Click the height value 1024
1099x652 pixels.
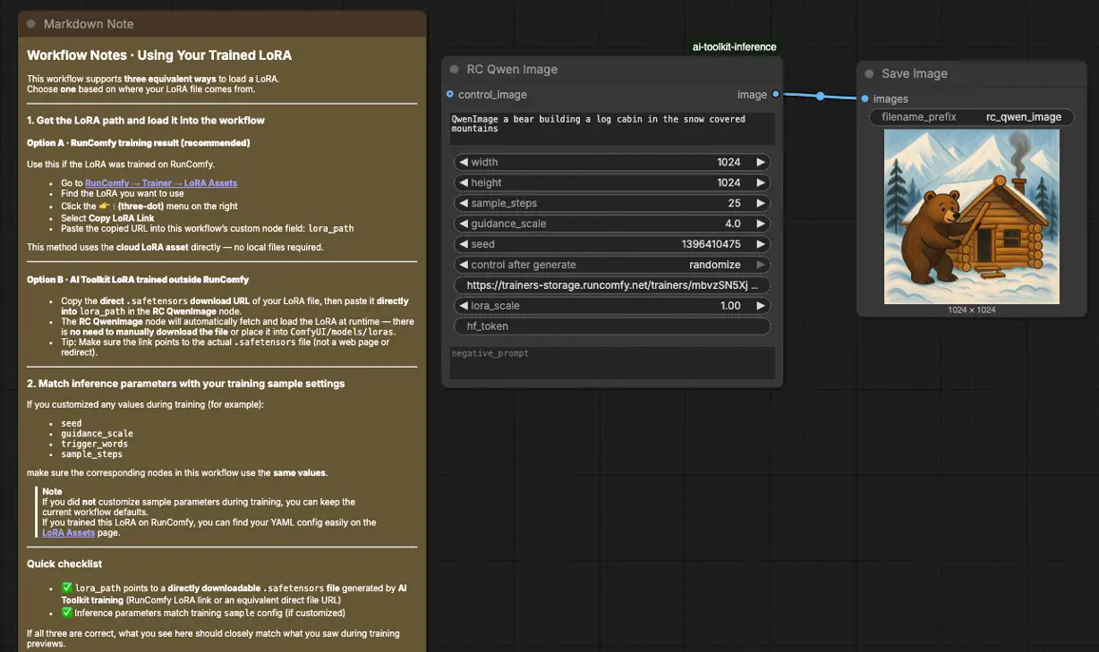tap(728, 182)
